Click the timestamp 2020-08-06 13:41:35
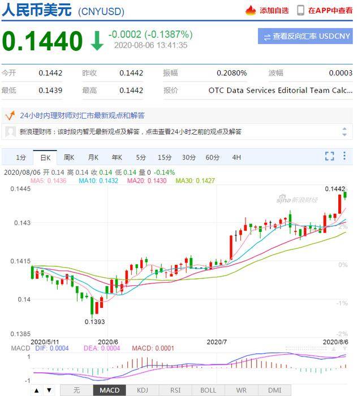Image resolution: width=362 pixels, height=396 pixels. tap(150, 45)
